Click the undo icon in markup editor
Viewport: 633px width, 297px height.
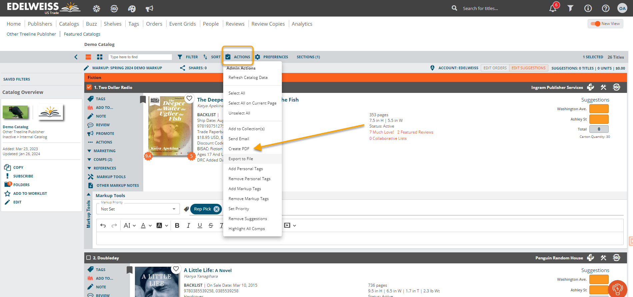pos(103,225)
